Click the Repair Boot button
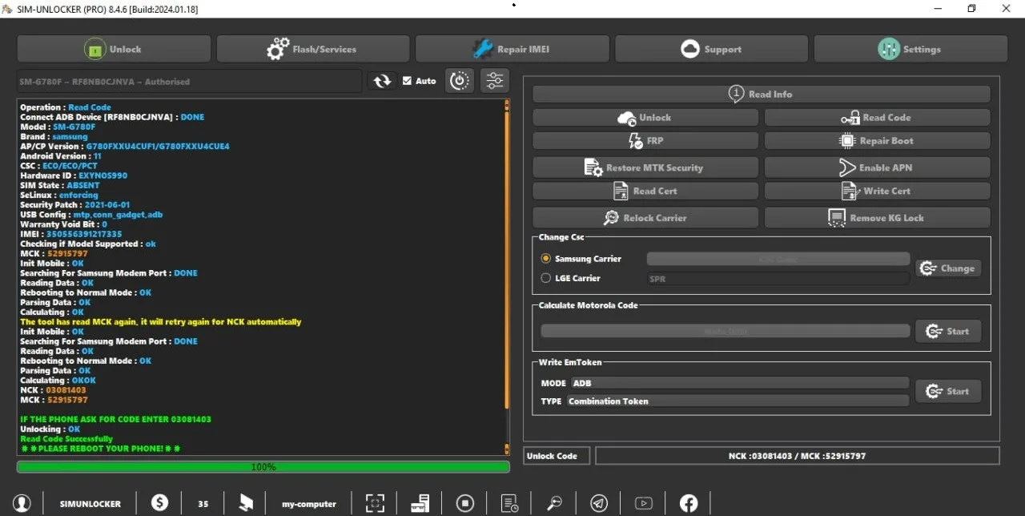This screenshot has height=516, width=1025. pyautogui.click(x=877, y=141)
